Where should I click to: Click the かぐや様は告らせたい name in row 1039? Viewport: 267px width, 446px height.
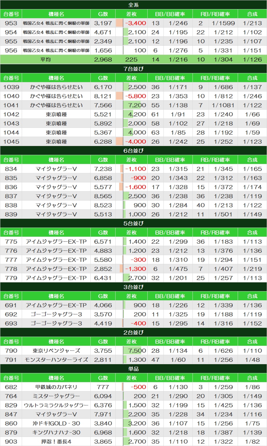(x=56, y=87)
